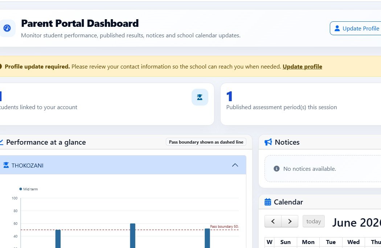381x248 pixels.
Task: Click the Pass boundary 50 label on the chart
Action: coord(224,226)
